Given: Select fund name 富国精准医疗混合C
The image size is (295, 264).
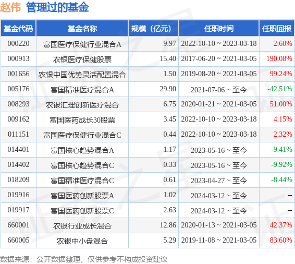Looking at the screenshot, I should tap(82, 181).
